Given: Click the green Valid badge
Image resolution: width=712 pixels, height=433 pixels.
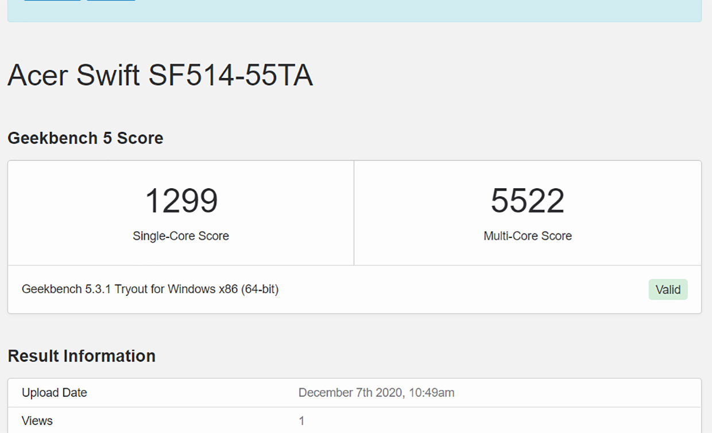Looking at the screenshot, I should [x=668, y=290].
